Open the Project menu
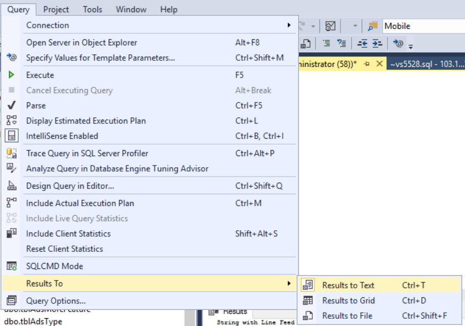The height and width of the screenshot is (326, 465). 55,9
